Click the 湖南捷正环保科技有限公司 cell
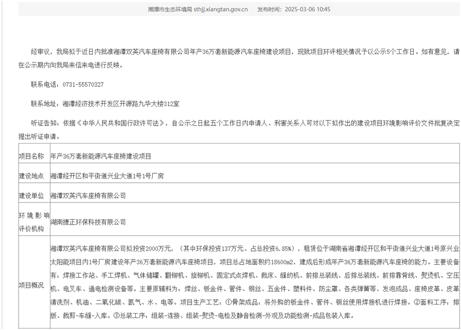 coord(88,222)
